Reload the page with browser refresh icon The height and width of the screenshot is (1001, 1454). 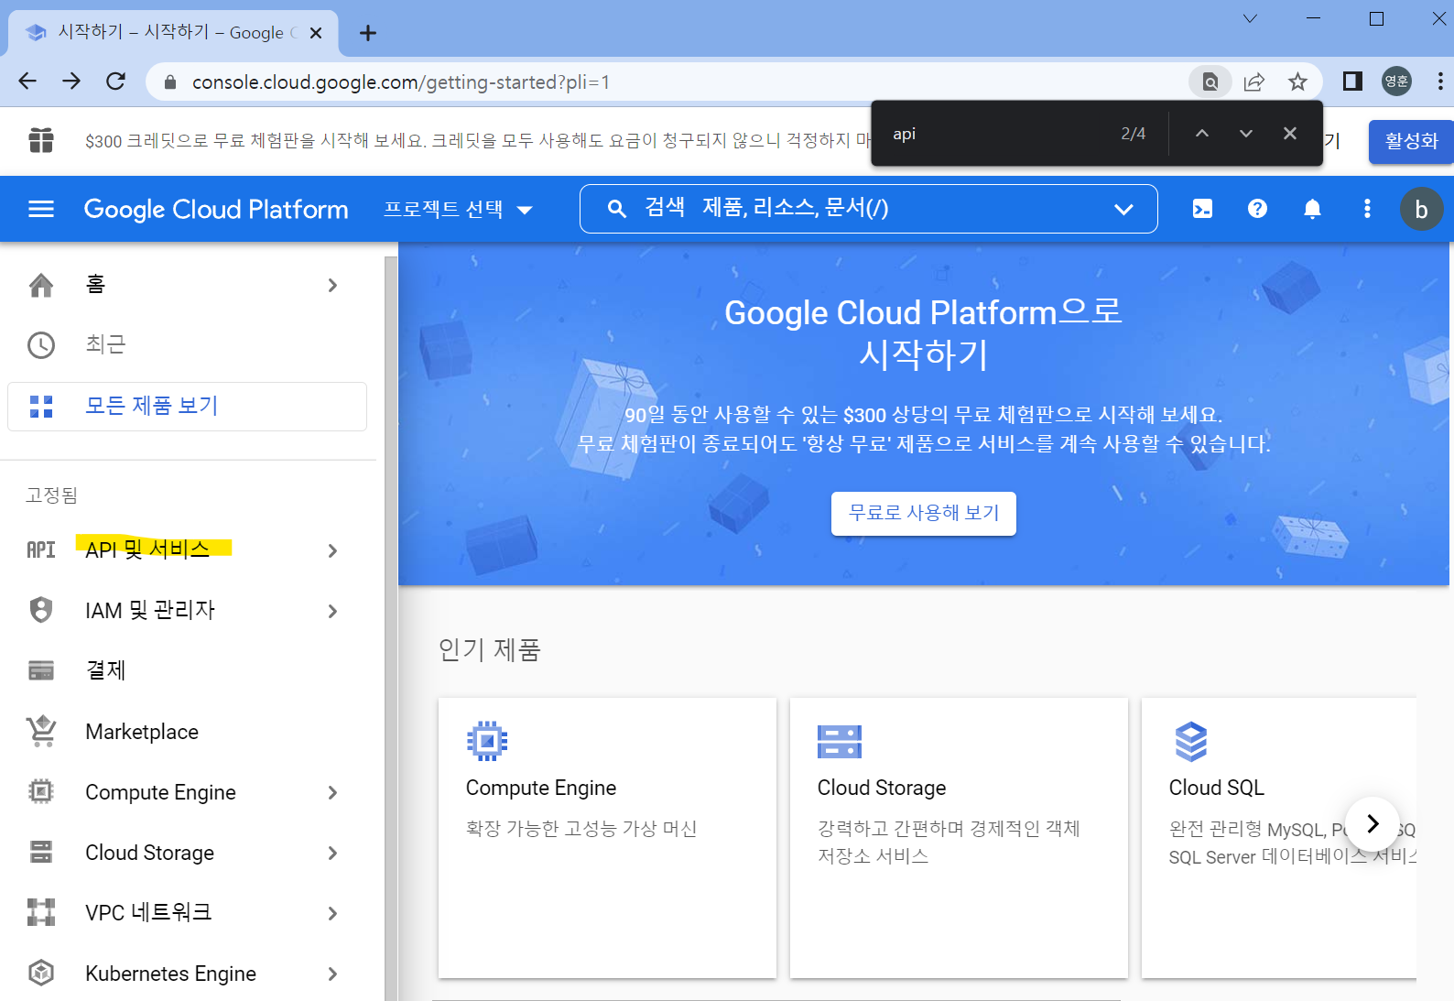(x=115, y=82)
